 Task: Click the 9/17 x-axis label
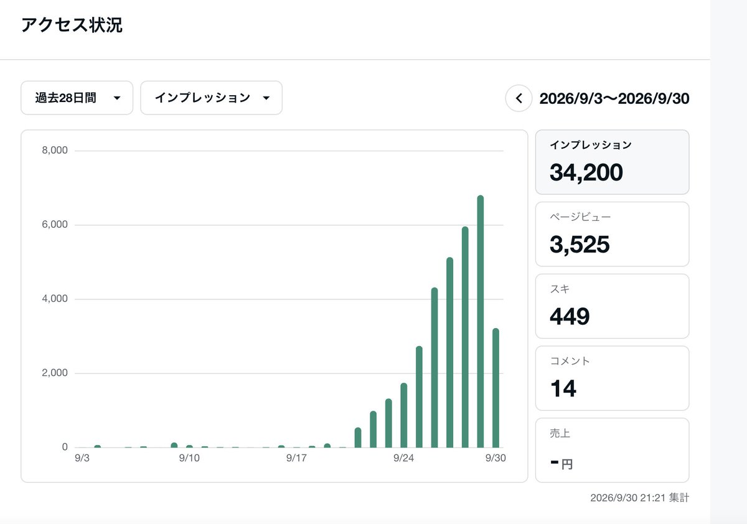(x=297, y=458)
